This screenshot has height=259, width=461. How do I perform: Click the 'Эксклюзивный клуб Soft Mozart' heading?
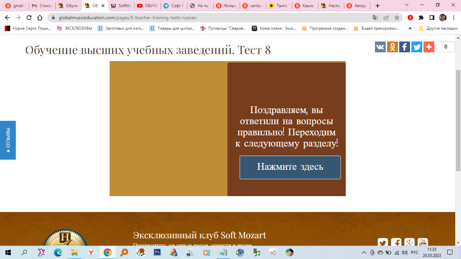199,235
